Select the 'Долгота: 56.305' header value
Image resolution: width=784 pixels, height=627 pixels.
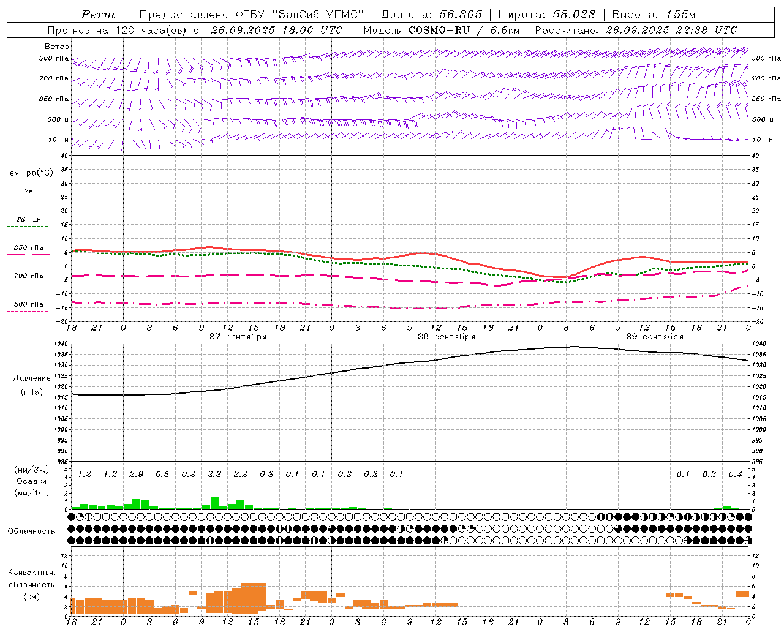click(432, 15)
